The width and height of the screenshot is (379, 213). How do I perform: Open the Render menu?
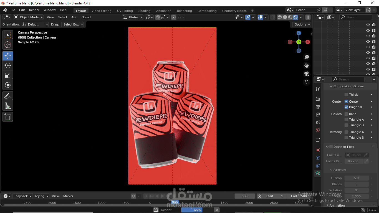point(34,10)
